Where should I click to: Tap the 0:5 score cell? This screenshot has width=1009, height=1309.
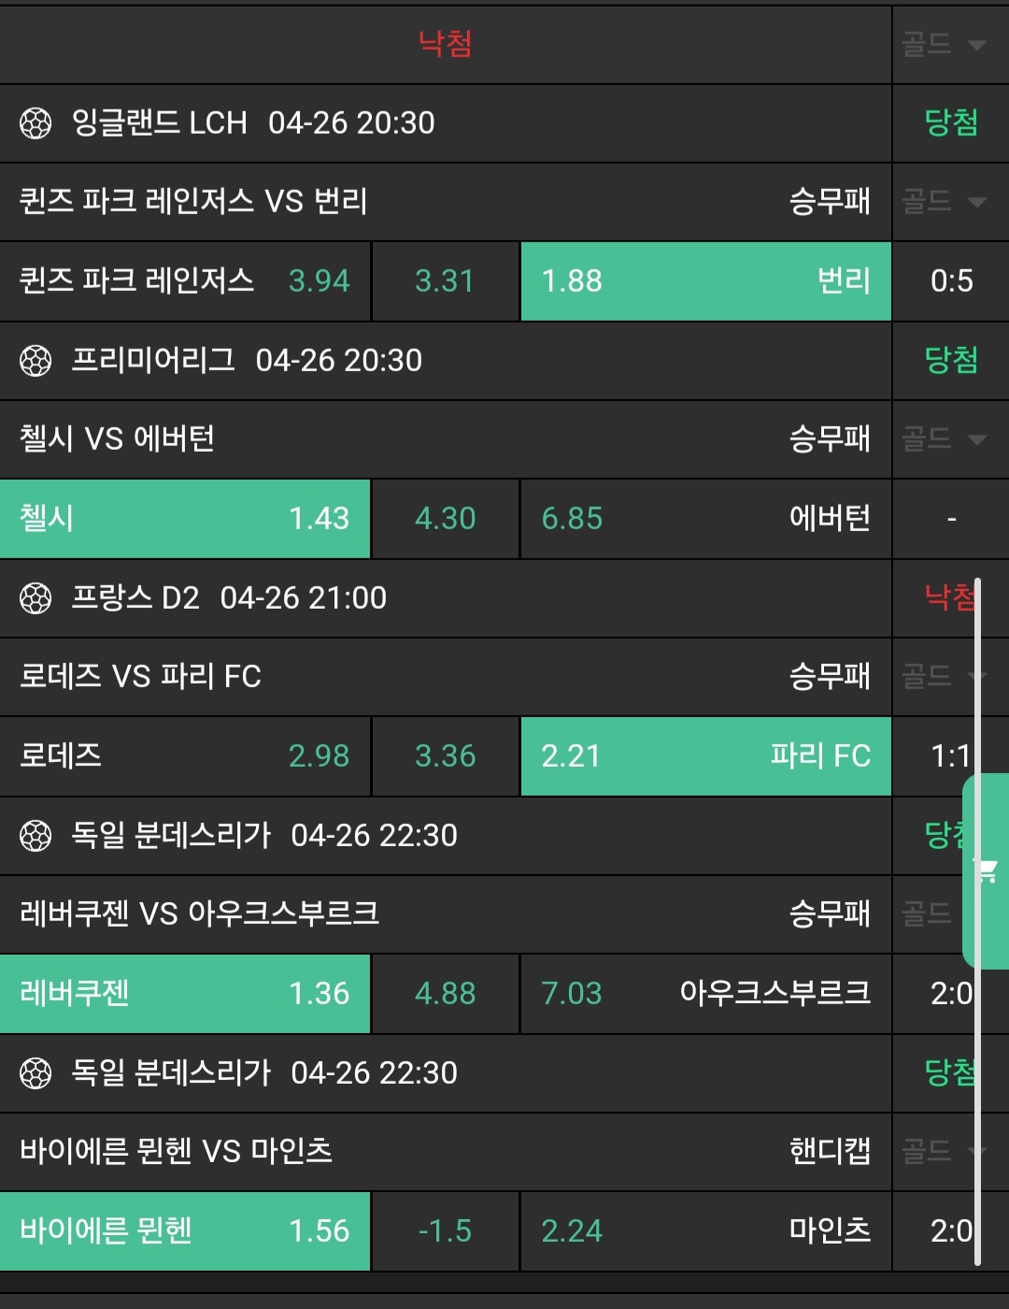(x=951, y=280)
